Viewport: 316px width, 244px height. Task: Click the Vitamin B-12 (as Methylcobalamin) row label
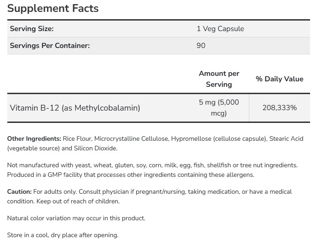[x=75, y=108]
